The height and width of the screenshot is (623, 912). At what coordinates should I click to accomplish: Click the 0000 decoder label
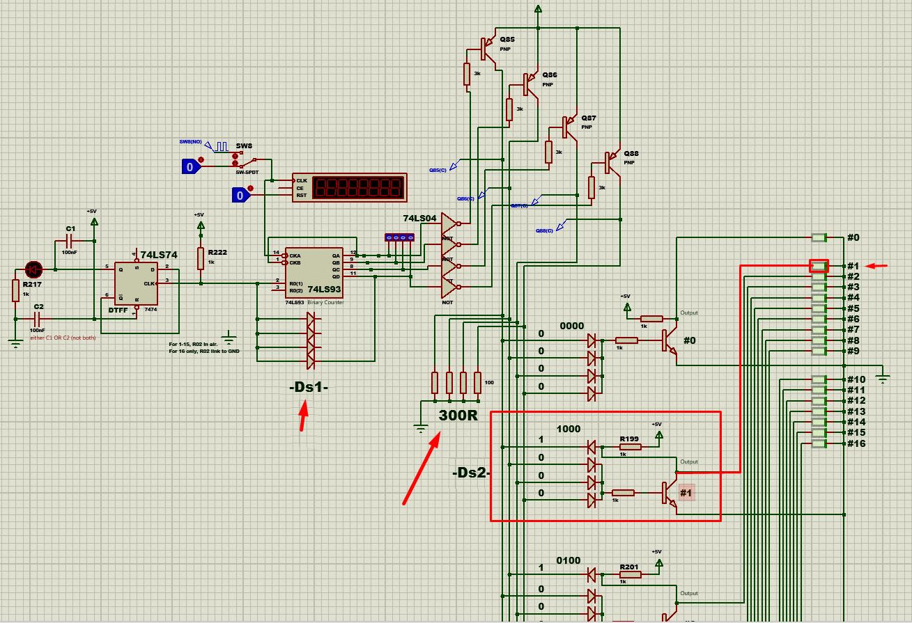(x=572, y=326)
